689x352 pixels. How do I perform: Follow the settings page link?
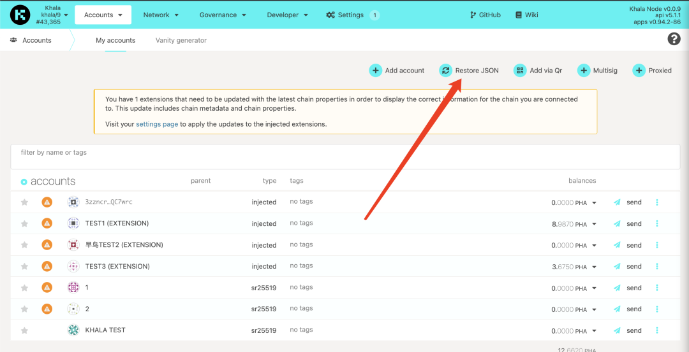click(157, 124)
